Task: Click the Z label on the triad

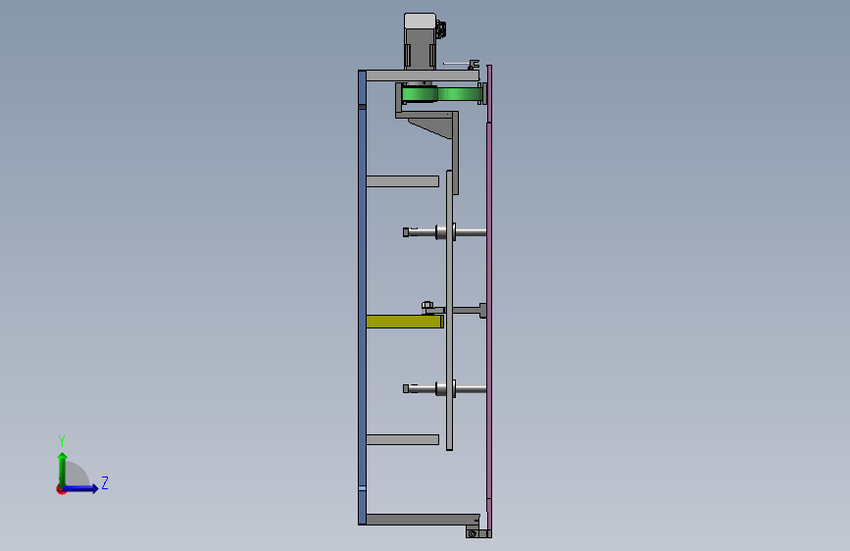Action: pyautogui.click(x=105, y=482)
